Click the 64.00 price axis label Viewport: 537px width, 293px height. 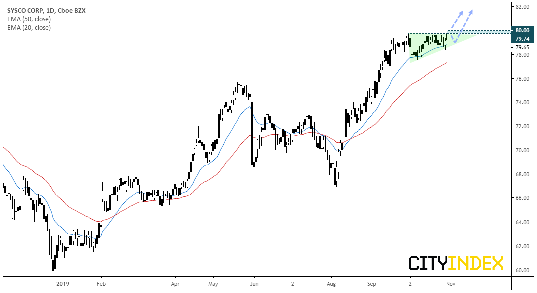point(522,222)
